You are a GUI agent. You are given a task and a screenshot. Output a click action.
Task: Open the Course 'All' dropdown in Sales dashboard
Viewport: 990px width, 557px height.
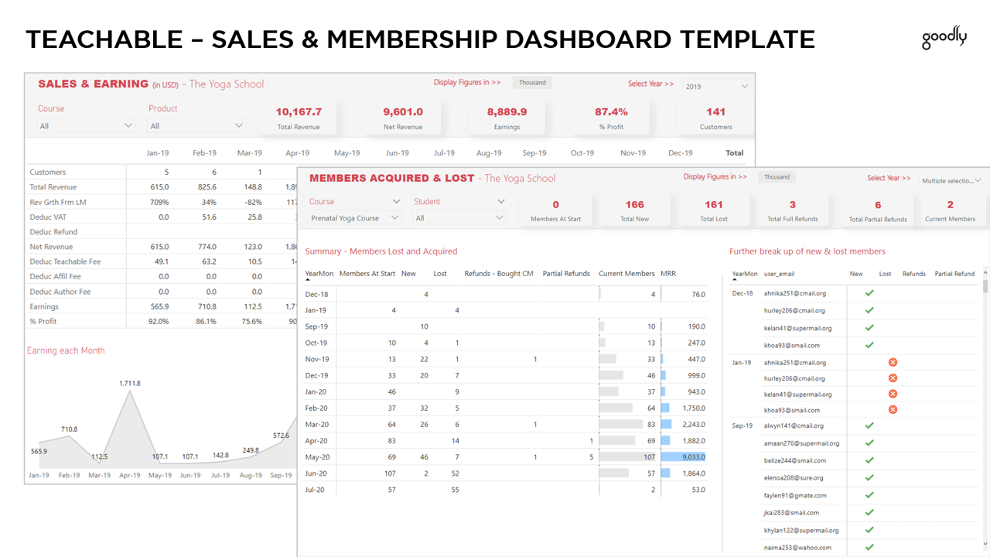pos(86,125)
